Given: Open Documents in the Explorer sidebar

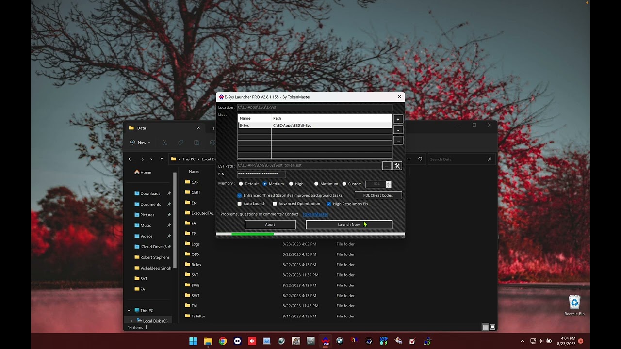Looking at the screenshot, I should click(x=147, y=204).
